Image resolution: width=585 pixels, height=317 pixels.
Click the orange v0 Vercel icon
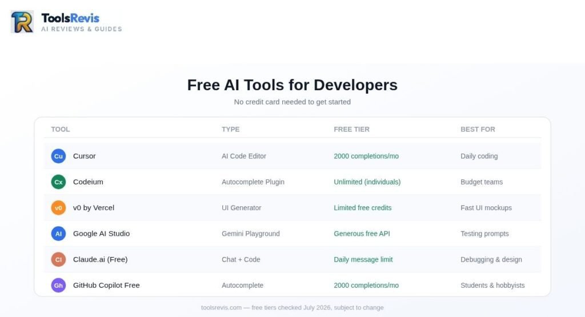click(x=59, y=208)
